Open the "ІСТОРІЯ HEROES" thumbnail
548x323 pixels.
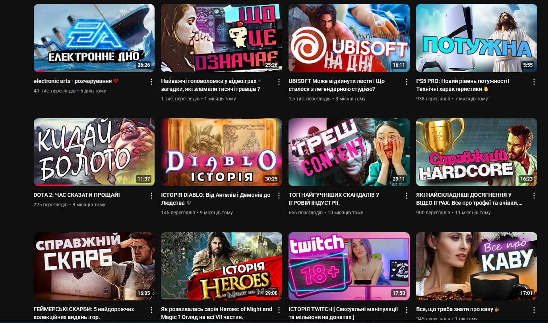[x=222, y=266]
